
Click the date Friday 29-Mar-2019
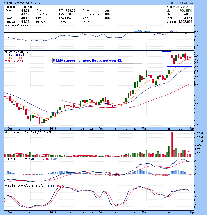pyautogui.click(x=180, y=7)
